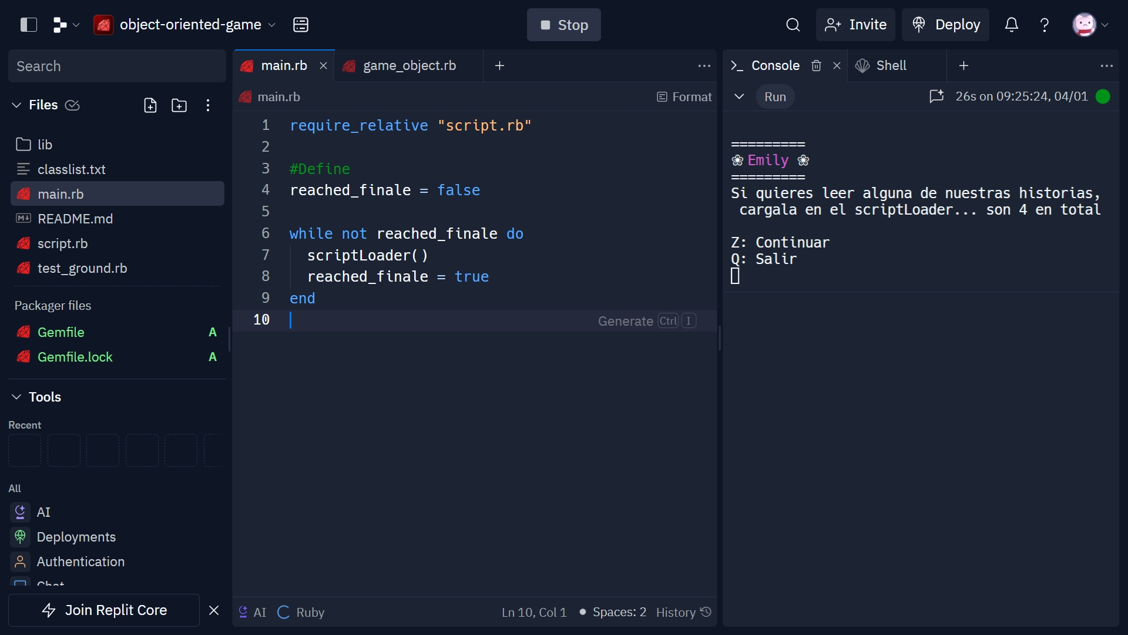Toggle the sidebar panel icon
This screenshot has height=635, width=1128.
[x=28, y=25]
